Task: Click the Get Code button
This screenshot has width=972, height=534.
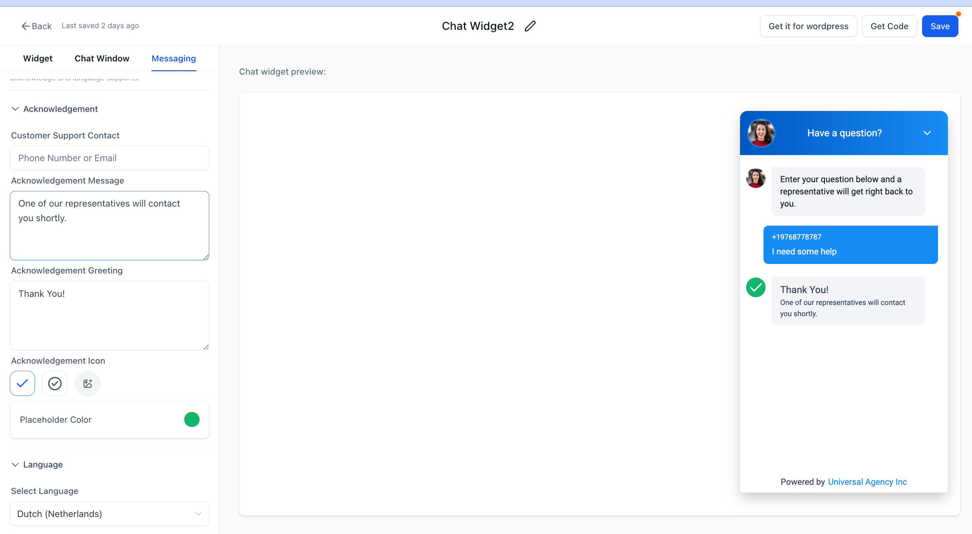Action: (890, 26)
